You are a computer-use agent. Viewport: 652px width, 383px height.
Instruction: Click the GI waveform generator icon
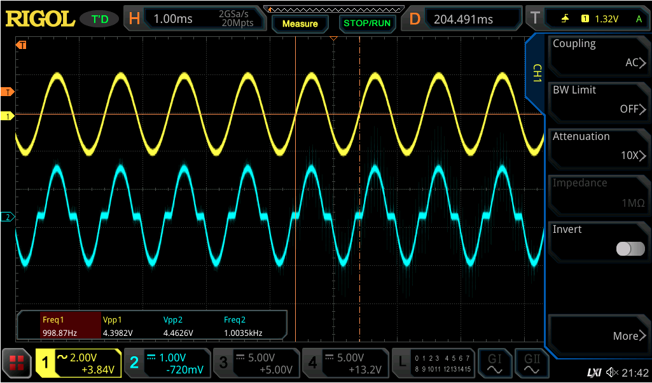495,363
